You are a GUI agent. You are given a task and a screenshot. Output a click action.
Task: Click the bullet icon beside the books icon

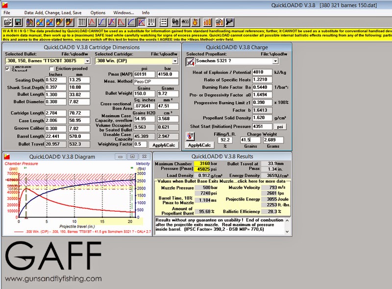[x=40, y=23]
